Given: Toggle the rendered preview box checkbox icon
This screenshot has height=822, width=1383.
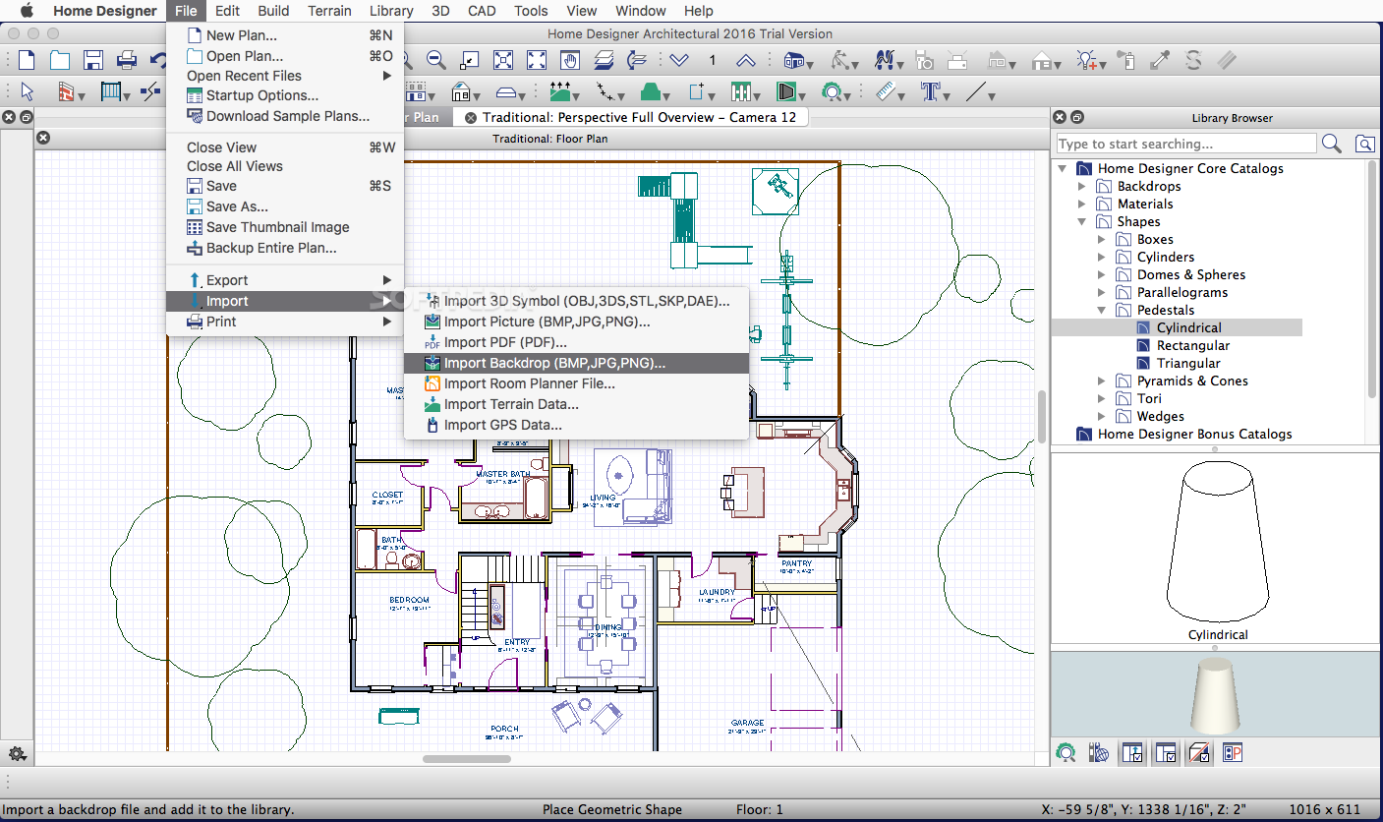Looking at the screenshot, I should tap(1199, 753).
